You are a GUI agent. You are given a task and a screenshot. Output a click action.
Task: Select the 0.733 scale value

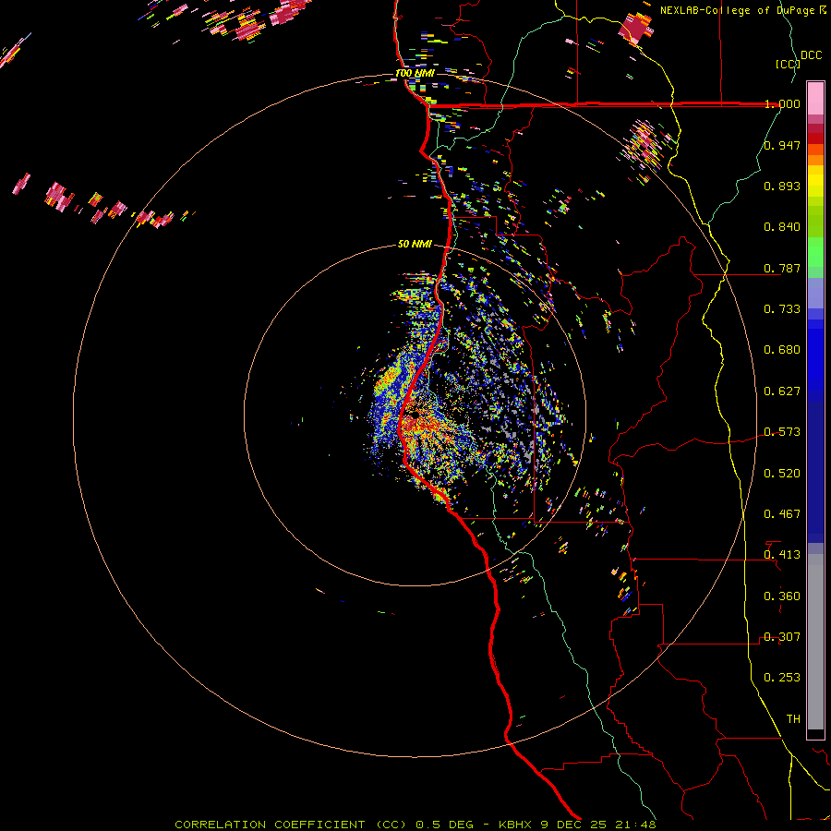pos(782,309)
